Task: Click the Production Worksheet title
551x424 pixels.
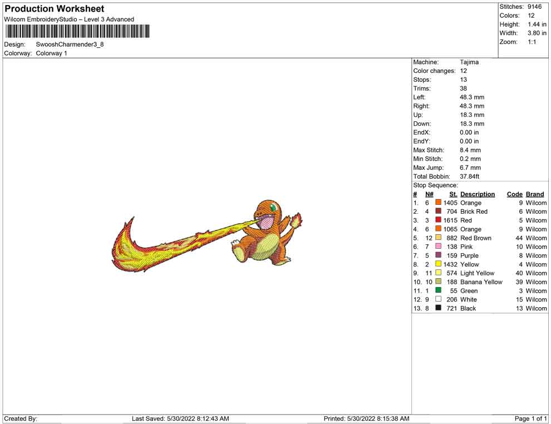Action: [x=55, y=9]
